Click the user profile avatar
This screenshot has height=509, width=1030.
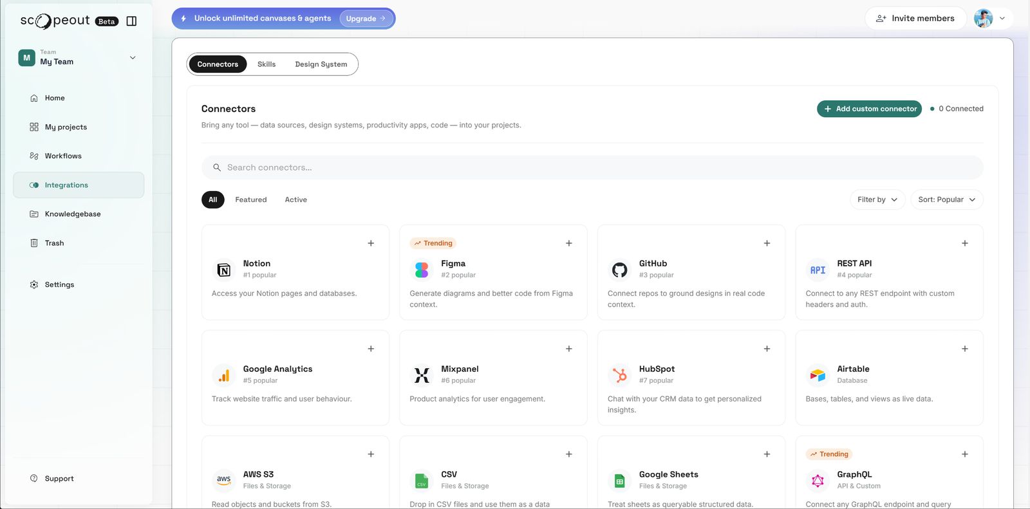pos(983,19)
